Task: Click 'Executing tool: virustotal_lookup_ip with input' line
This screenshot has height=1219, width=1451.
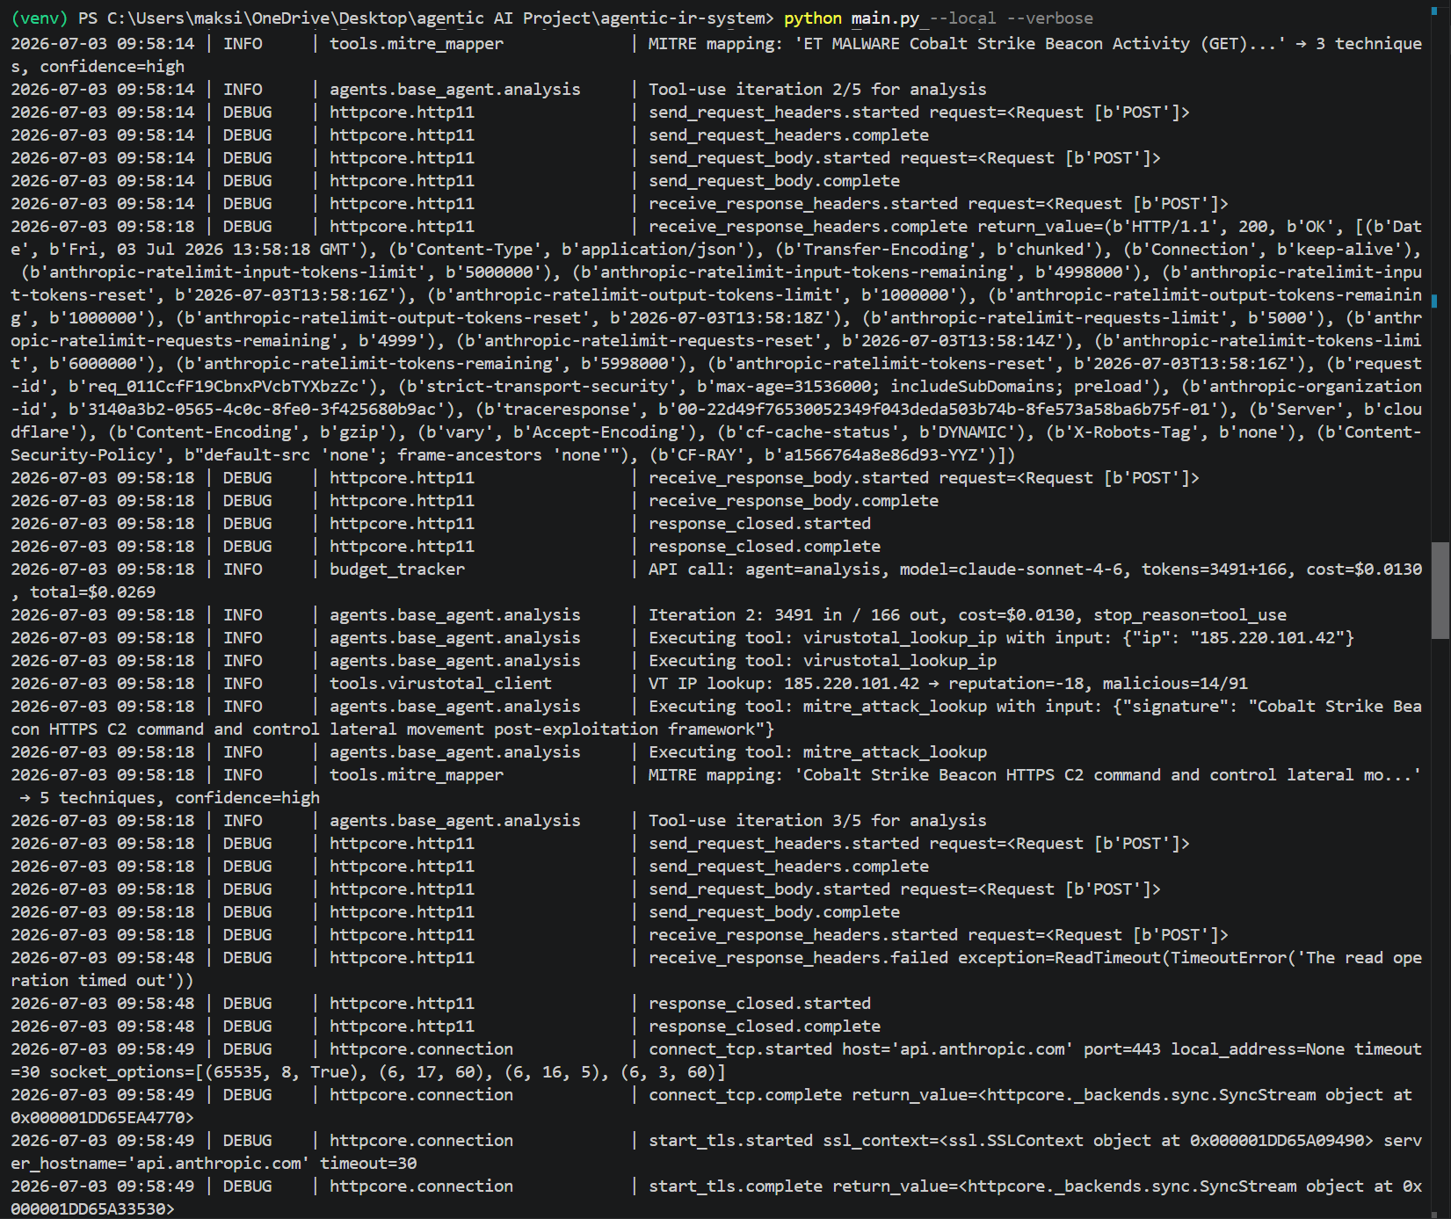Action: pos(1001,638)
